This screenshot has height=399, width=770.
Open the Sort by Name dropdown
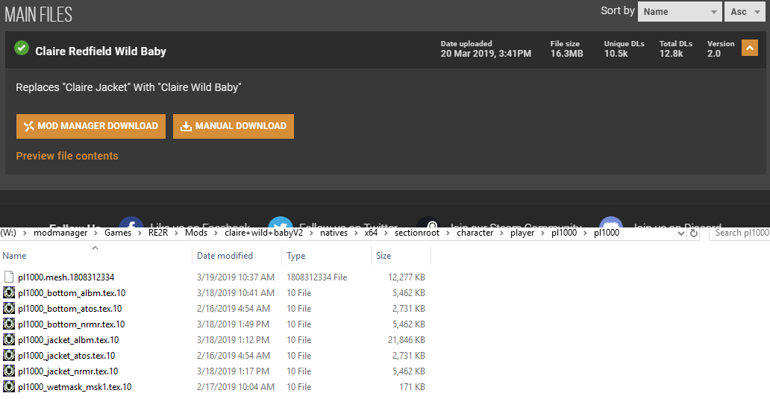[680, 12]
